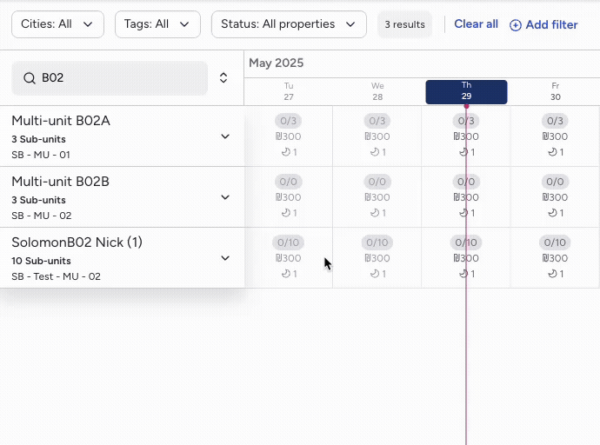600x445 pixels.
Task: Open the Tags: All dropdown
Action: pyautogui.click(x=157, y=24)
